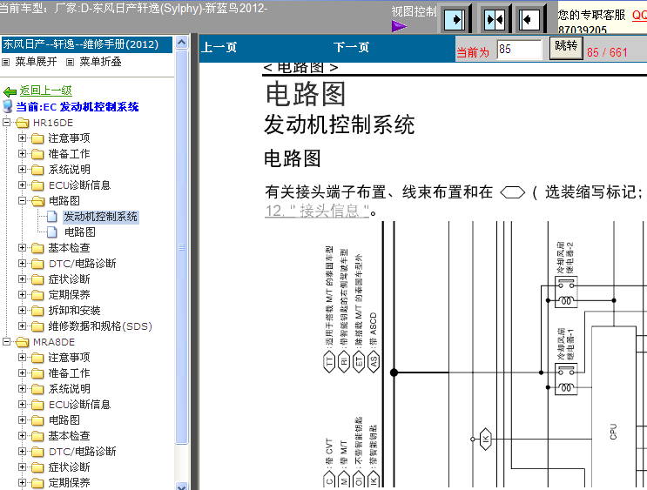Click the 菜单折叠 icon
The height and width of the screenshot is (490, 647).
71,63
